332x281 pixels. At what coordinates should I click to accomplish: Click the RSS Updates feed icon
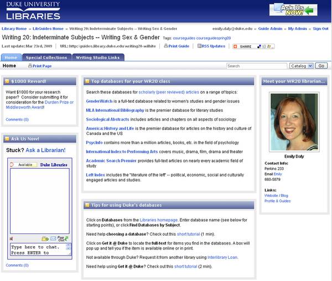pos(199,46)
